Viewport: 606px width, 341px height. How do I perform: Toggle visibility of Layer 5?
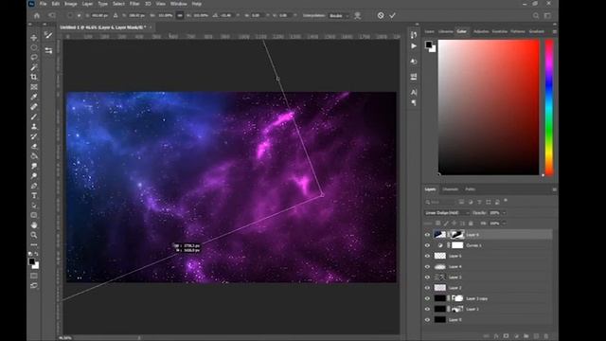[427, 256]
